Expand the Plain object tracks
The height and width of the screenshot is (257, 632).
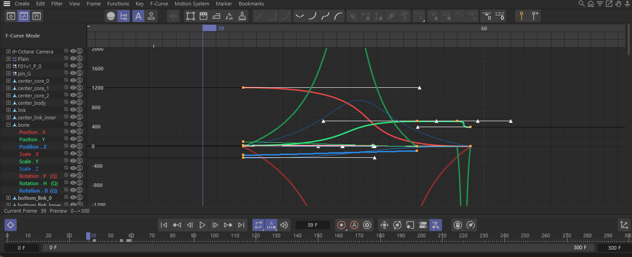pos(8,59)
